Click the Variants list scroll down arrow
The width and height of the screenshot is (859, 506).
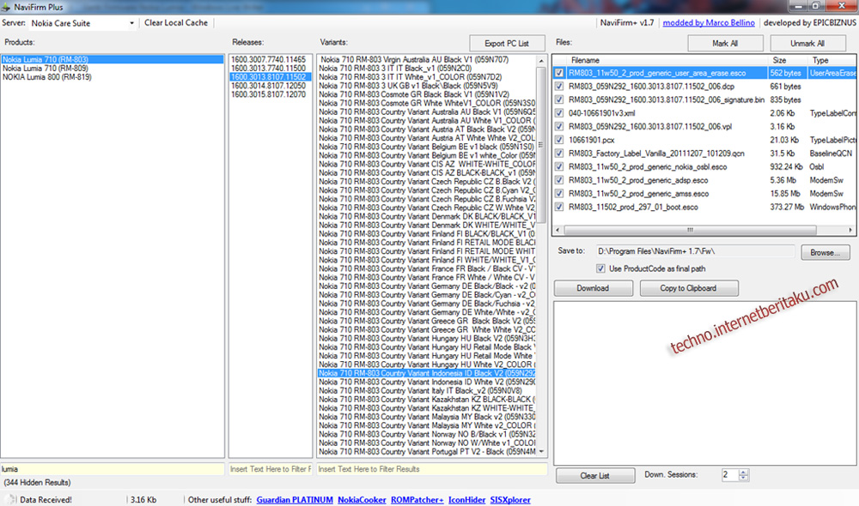tap(541, 451)
